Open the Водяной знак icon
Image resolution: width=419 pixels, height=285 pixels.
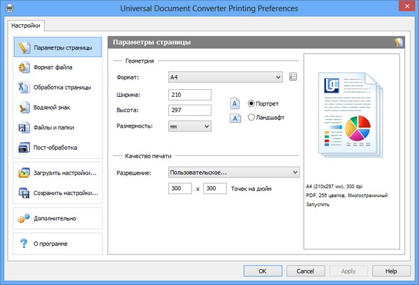pos(23,107)
